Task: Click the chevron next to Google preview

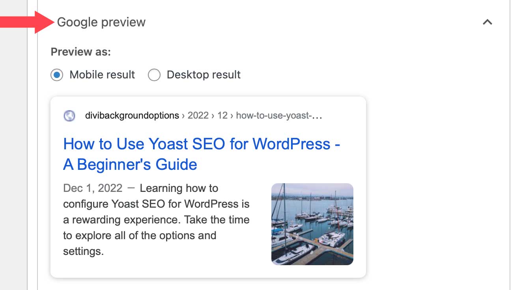Action: coord(488,22)
